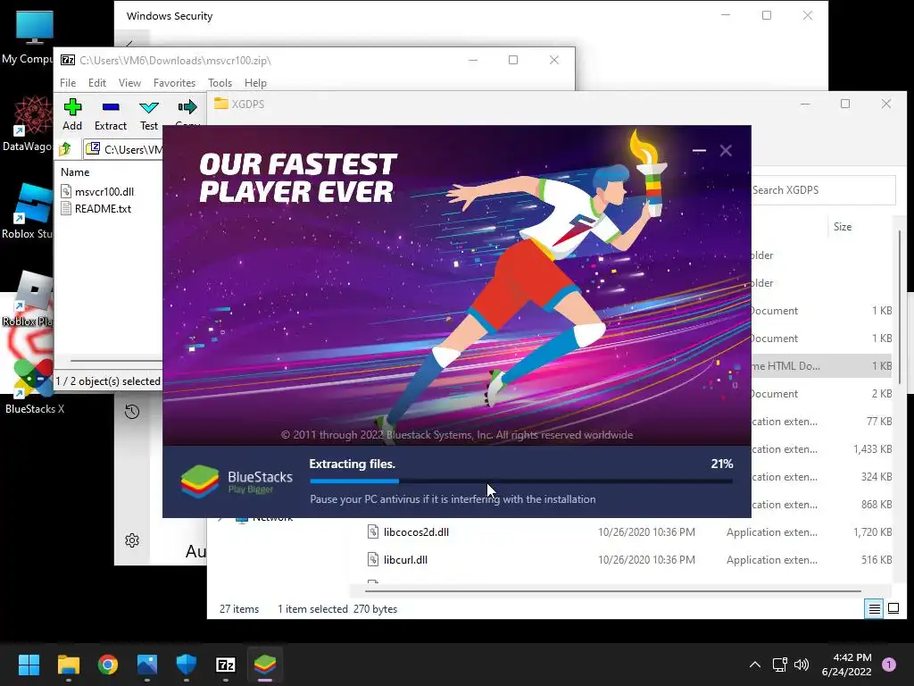Click the horizontal scrollbar in XGDPS window
Image resolution: width=914 pixels, height=686 pixels.
(612, 591)
